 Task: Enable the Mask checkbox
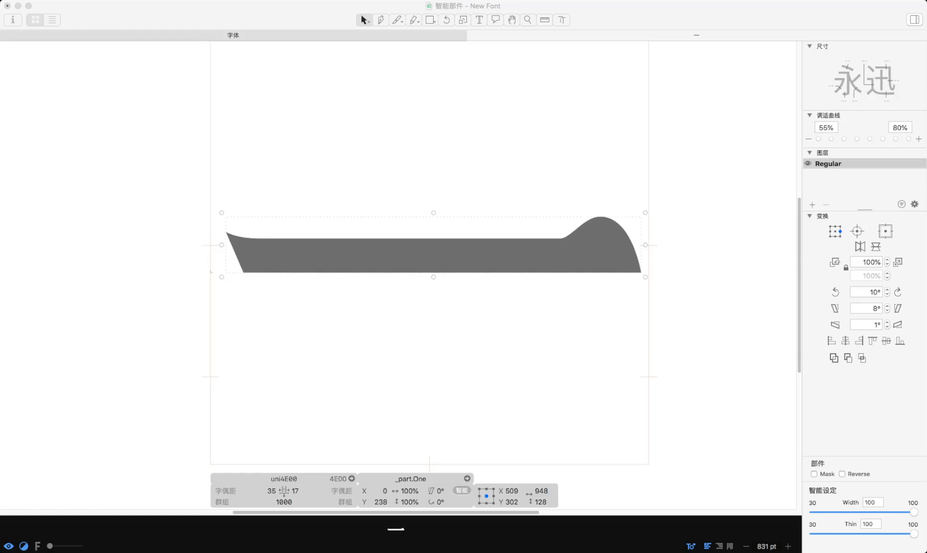(814, 474)
